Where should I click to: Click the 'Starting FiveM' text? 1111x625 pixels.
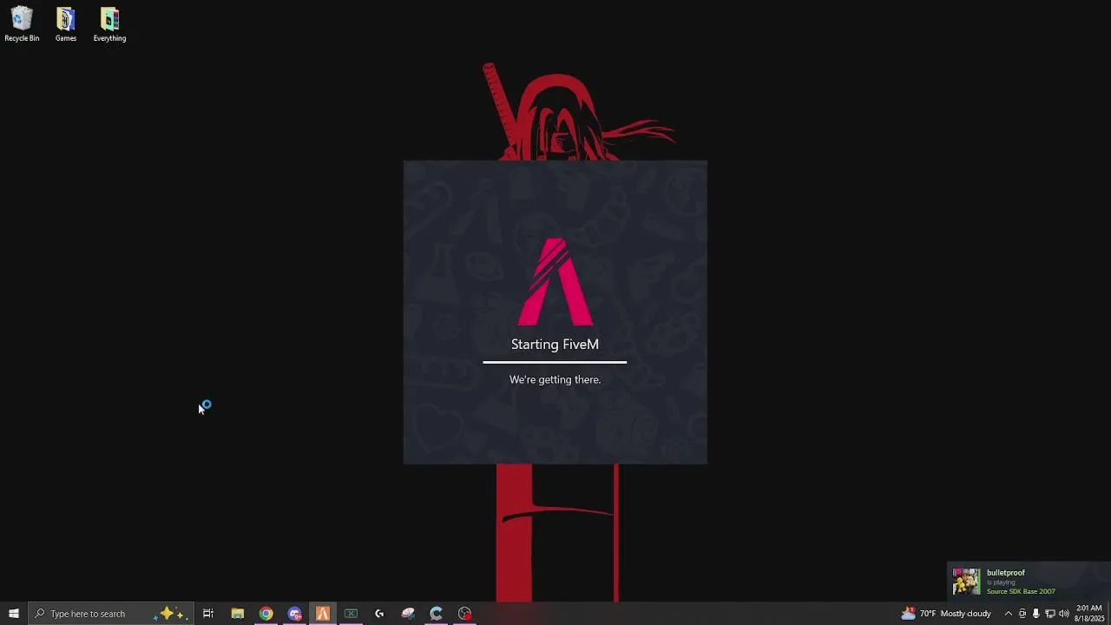coord(555,345)
